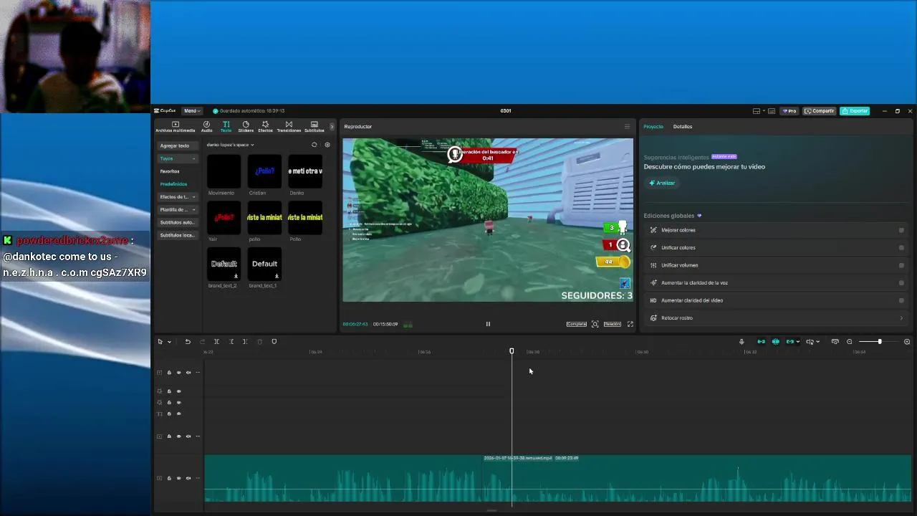This screenshot has width=917, height=516.
Task: Click the trim-left tool in timeline toolbar
Action: point(231,342)
